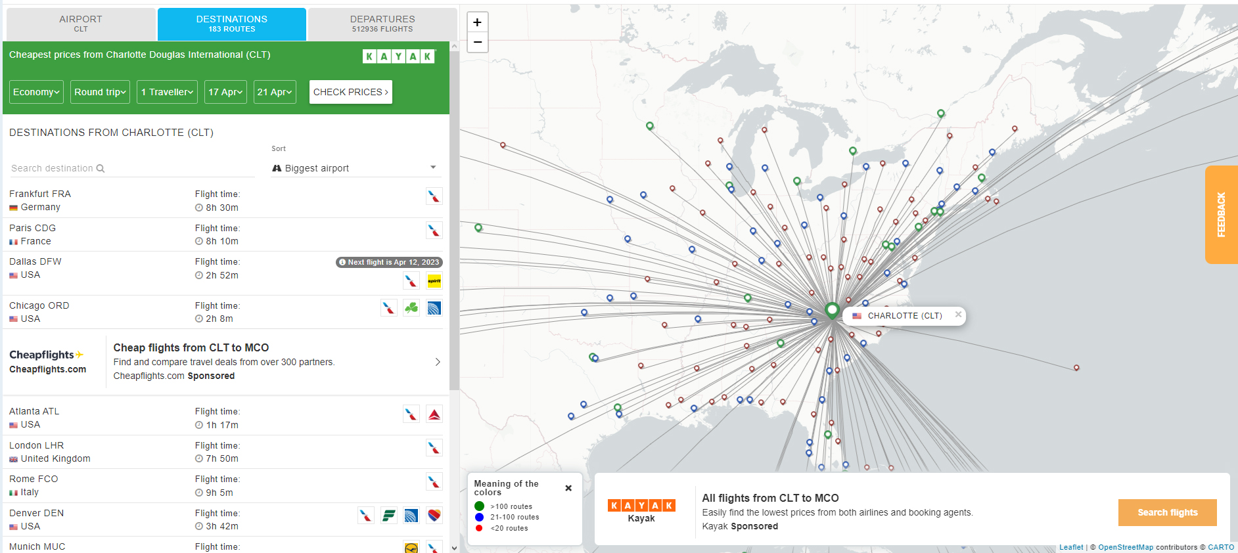Zoom out on the map
The width and height of the screenshot is (1238, 553).
click(x=478, y=42)
